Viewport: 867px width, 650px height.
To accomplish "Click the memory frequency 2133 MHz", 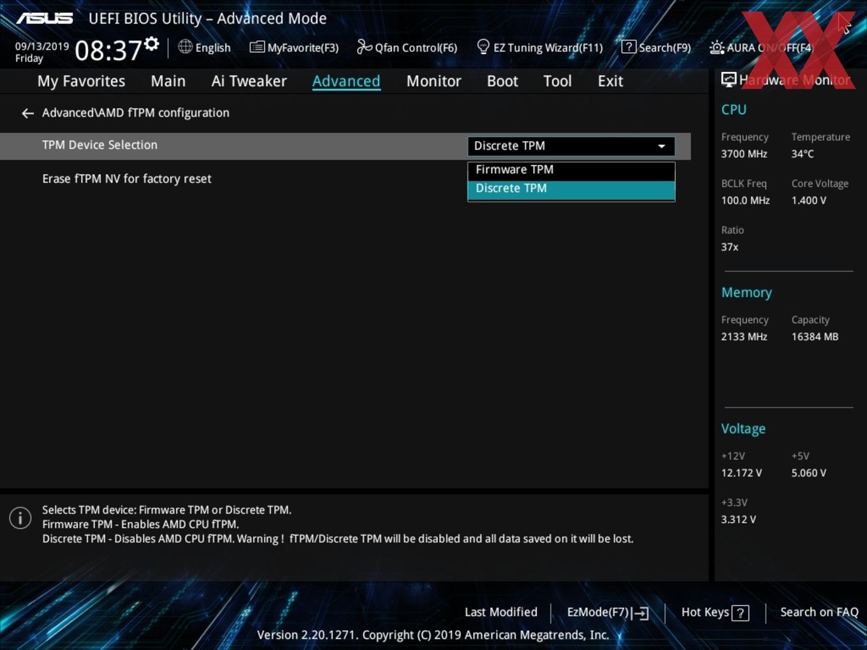I will [x=744, y=336].
